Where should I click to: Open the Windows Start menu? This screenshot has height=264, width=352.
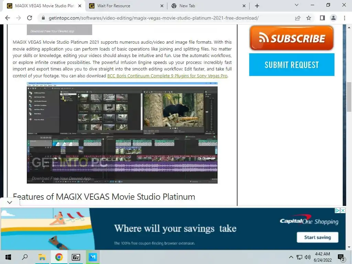[8, 257]
